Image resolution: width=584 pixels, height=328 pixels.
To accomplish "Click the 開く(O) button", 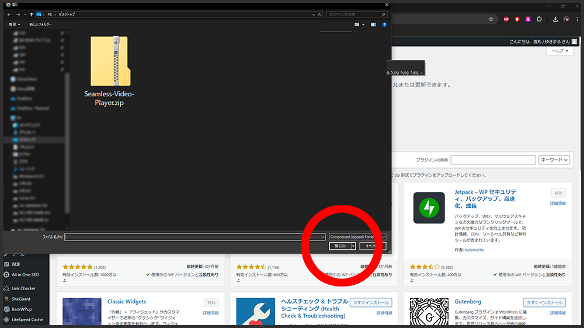I will click(340, 246).
